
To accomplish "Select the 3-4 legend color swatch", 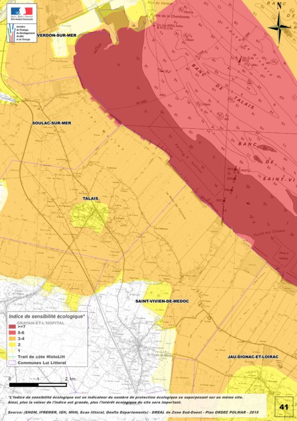I will 11,339.
